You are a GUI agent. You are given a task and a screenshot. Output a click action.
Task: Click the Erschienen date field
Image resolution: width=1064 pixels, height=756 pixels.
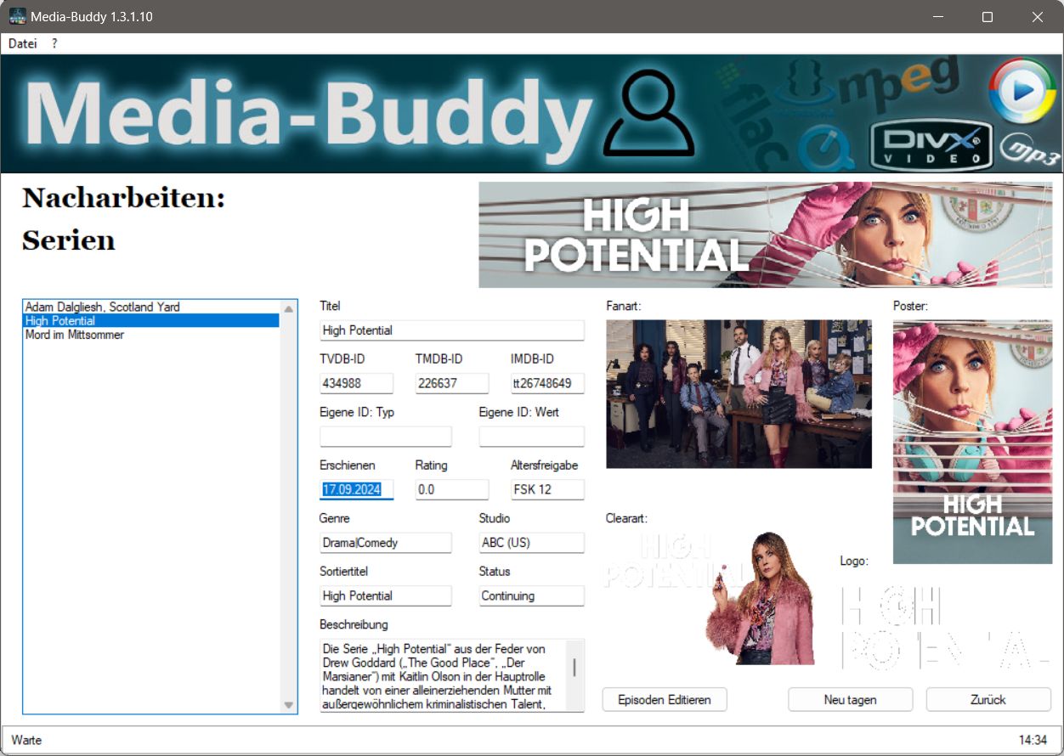[x=357, y=489]
